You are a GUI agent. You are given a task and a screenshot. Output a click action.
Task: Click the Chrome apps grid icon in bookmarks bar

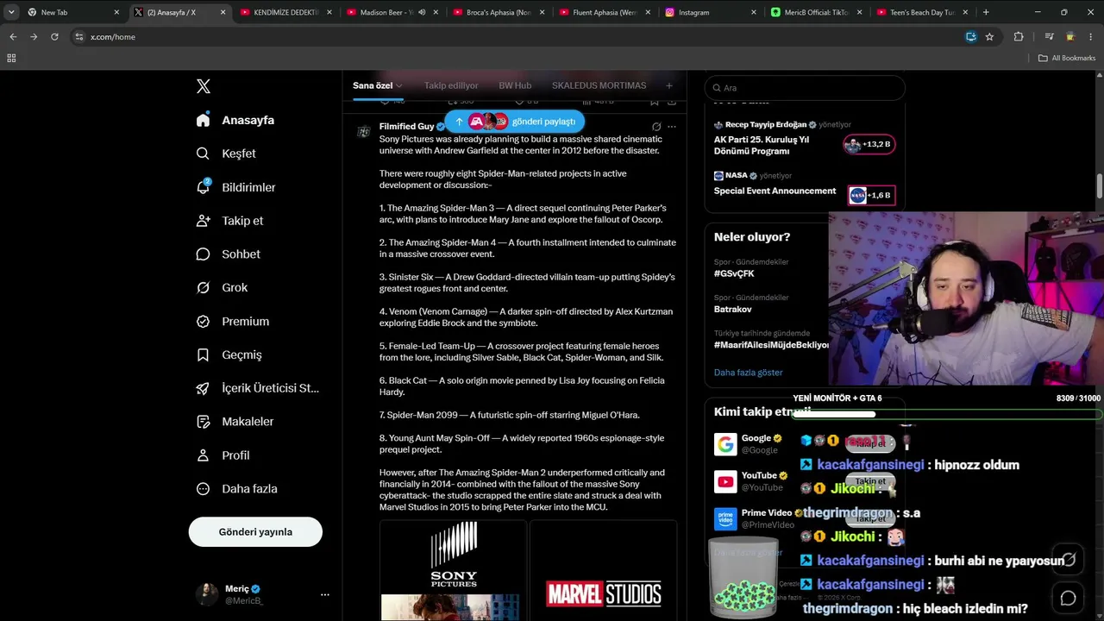[x=11, y=58]
